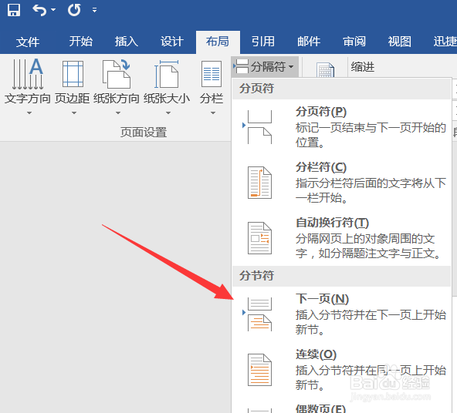Image resolution: width=457 pixels, height=413 pixels.
Task: Switch to the 邮件 tab
Action: [x=309, y=42]
